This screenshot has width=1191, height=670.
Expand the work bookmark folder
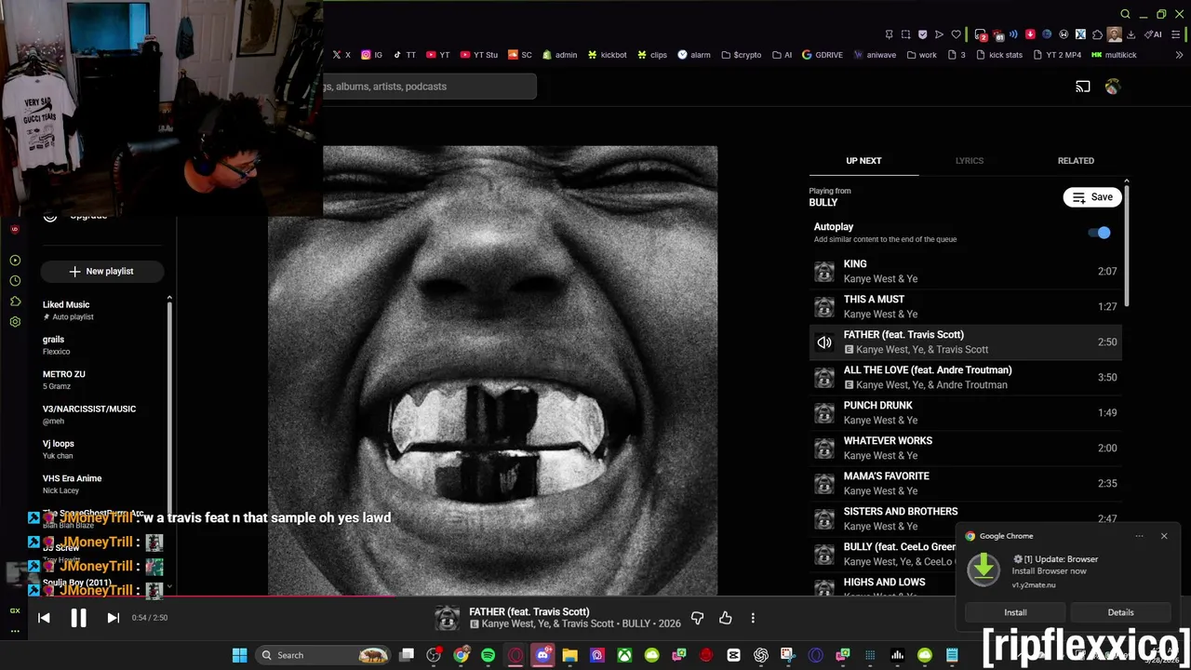point(921,55)
